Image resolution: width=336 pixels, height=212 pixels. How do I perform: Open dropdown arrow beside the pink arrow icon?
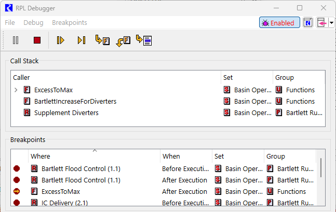click(x=331, y=23)
